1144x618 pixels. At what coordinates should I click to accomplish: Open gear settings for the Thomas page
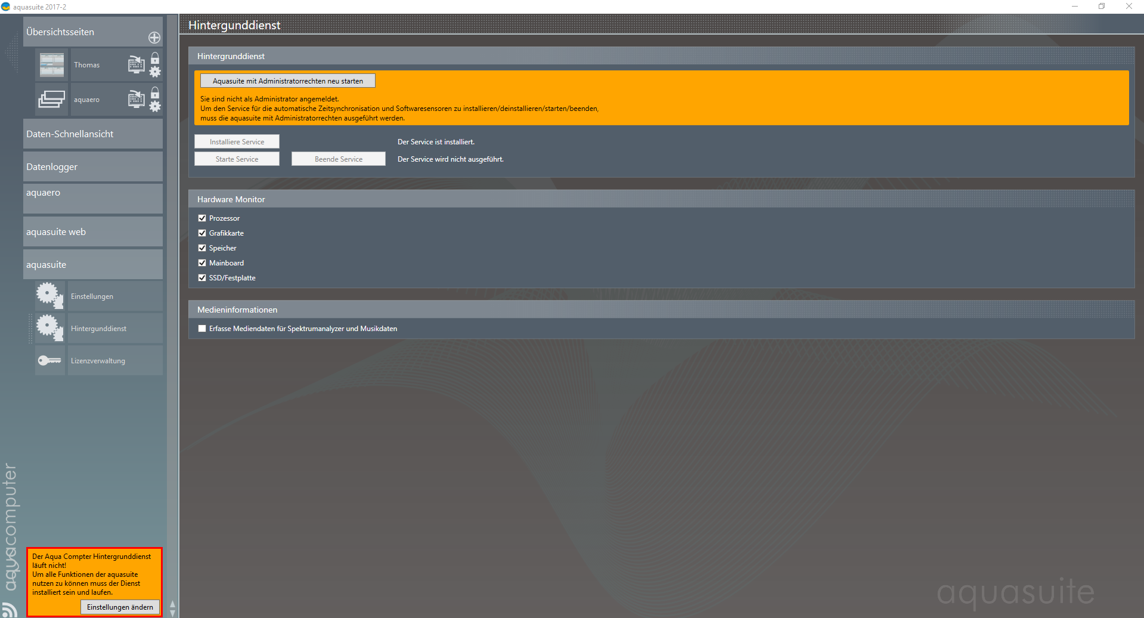pyautogui.click(x=155, y=72)
